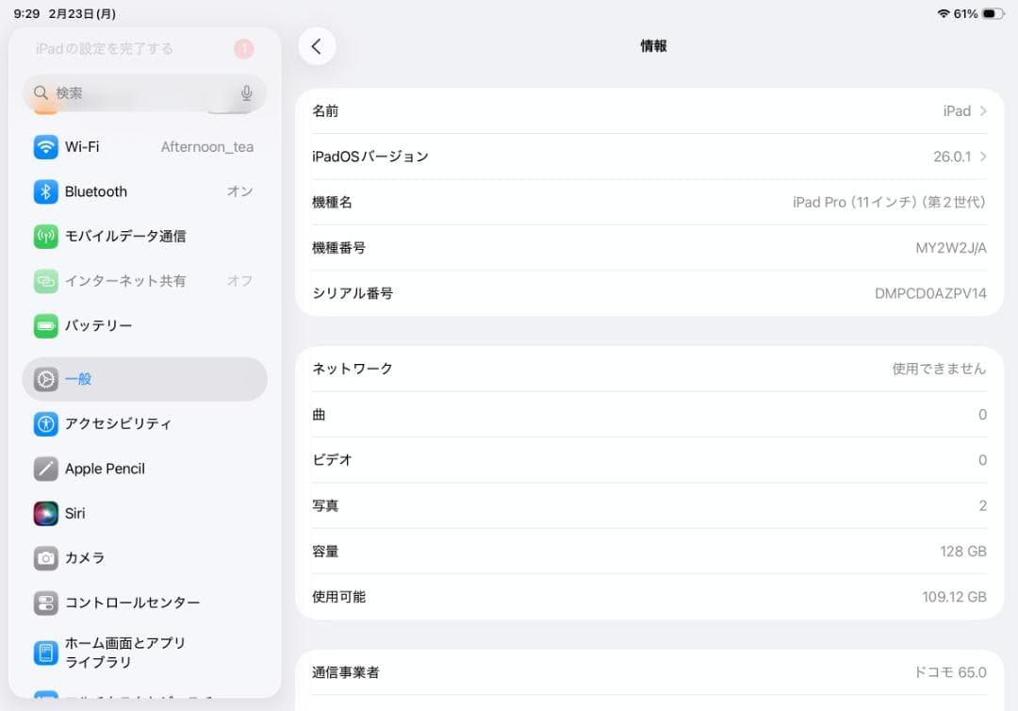This screenshot has height=711, width=1018.
Task: Tap the カメラ icon
Action: (45, 558)
